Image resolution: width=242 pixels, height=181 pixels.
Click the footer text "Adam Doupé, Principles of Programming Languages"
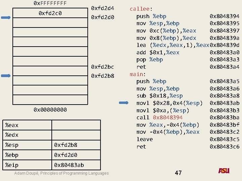coord(62,173)
